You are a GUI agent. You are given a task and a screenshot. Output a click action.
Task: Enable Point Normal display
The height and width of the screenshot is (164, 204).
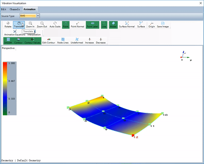(78, 25)
